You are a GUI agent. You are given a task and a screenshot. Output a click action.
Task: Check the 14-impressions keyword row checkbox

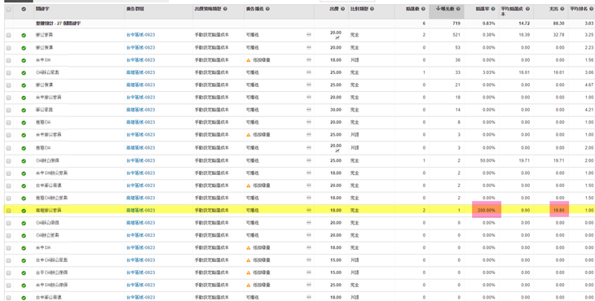click(x=9, y=110)
